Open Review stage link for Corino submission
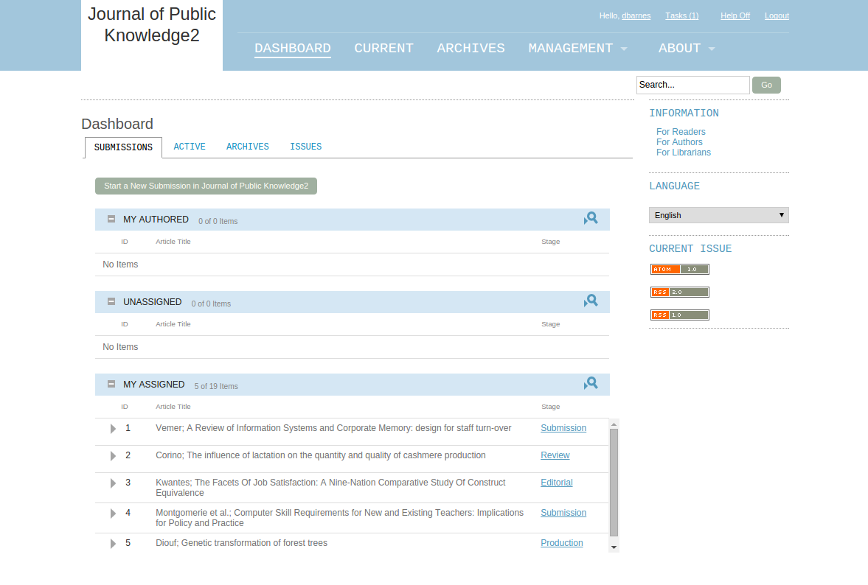This screenshot has height=585, width=868. pyautogui.click(x=555, y=455)
